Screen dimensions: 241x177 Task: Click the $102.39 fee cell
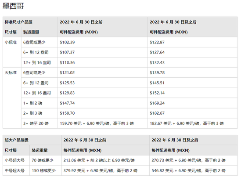[x=103, y=42]
